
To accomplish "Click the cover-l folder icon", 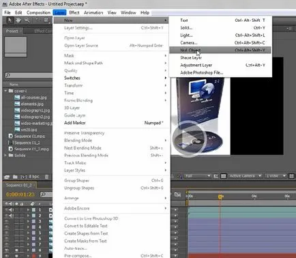I will click(x=11, y=91).
